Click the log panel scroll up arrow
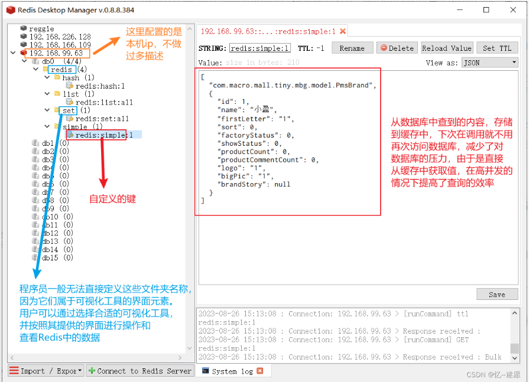This screenshot has width=529, height=382. pyautogui.click(x=514, y=313)
